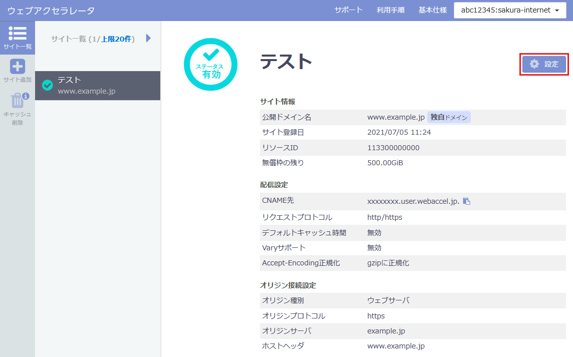Click the green check icon beside テスト
This screenshot has height=357, width=573.
pyautogui.click(x=48, y=85)
